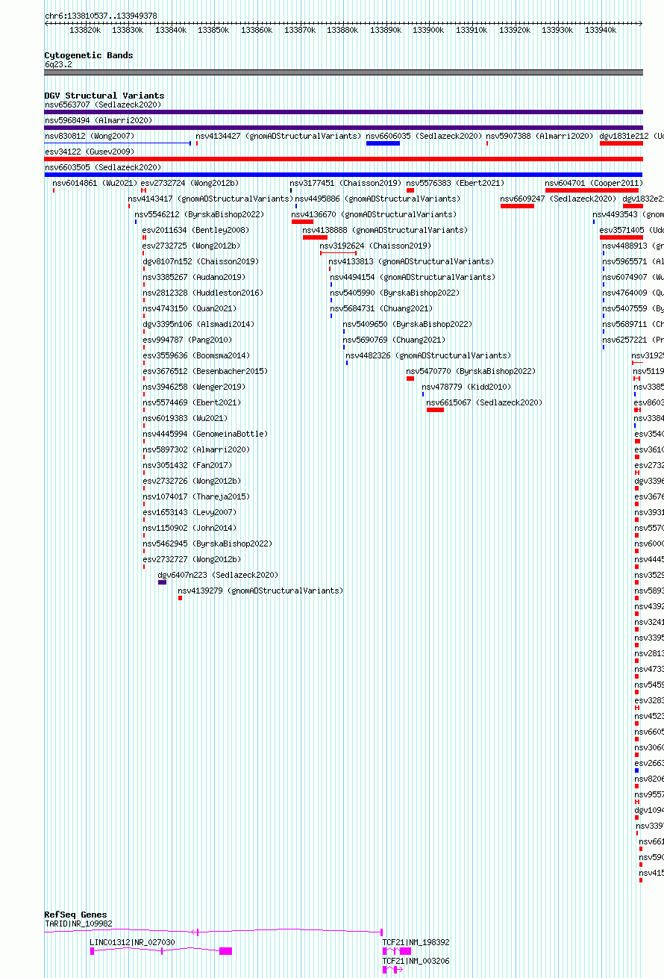Open variant nsv4139279 gnomAD label

click(x=260, y=591)
